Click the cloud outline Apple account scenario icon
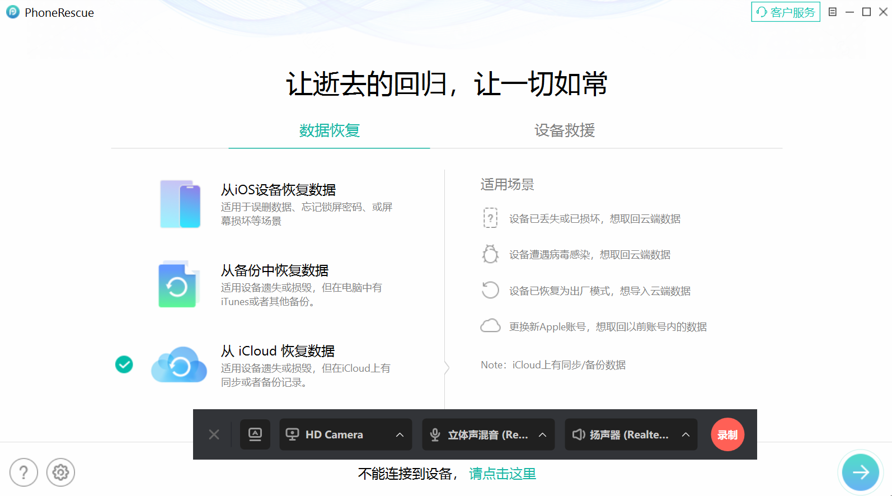892x496 pixels. click(x=490, y=326)
